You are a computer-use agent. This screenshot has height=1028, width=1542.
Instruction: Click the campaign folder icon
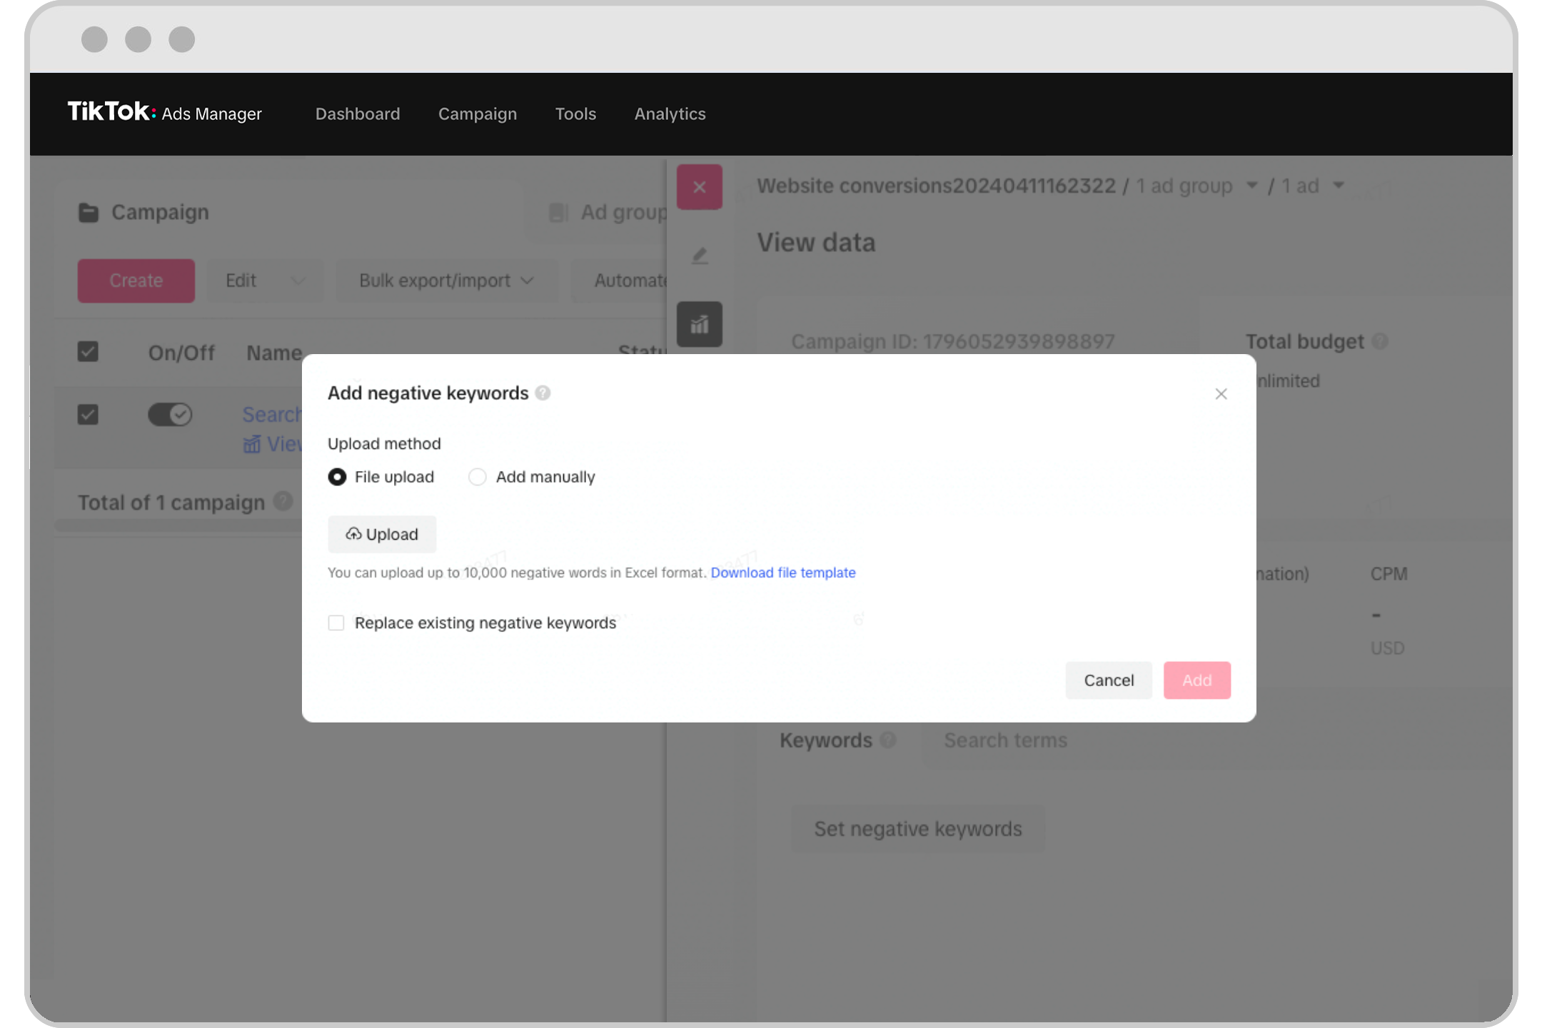tap(89, 211)
